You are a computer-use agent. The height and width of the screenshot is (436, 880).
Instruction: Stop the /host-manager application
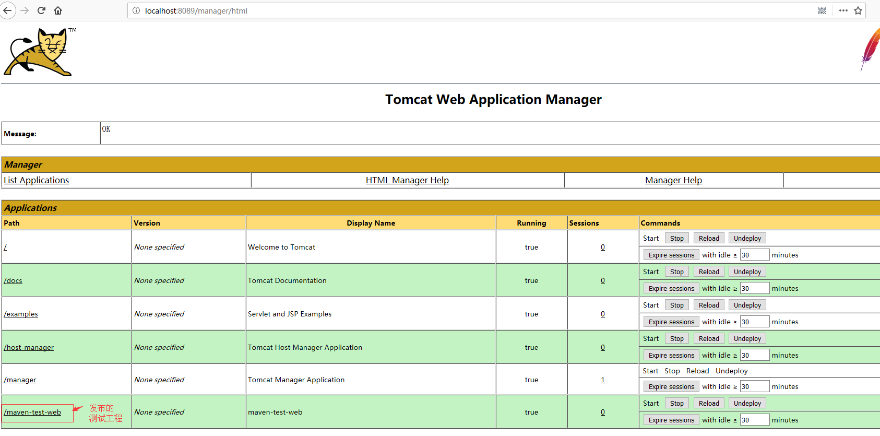click(677, 338)
